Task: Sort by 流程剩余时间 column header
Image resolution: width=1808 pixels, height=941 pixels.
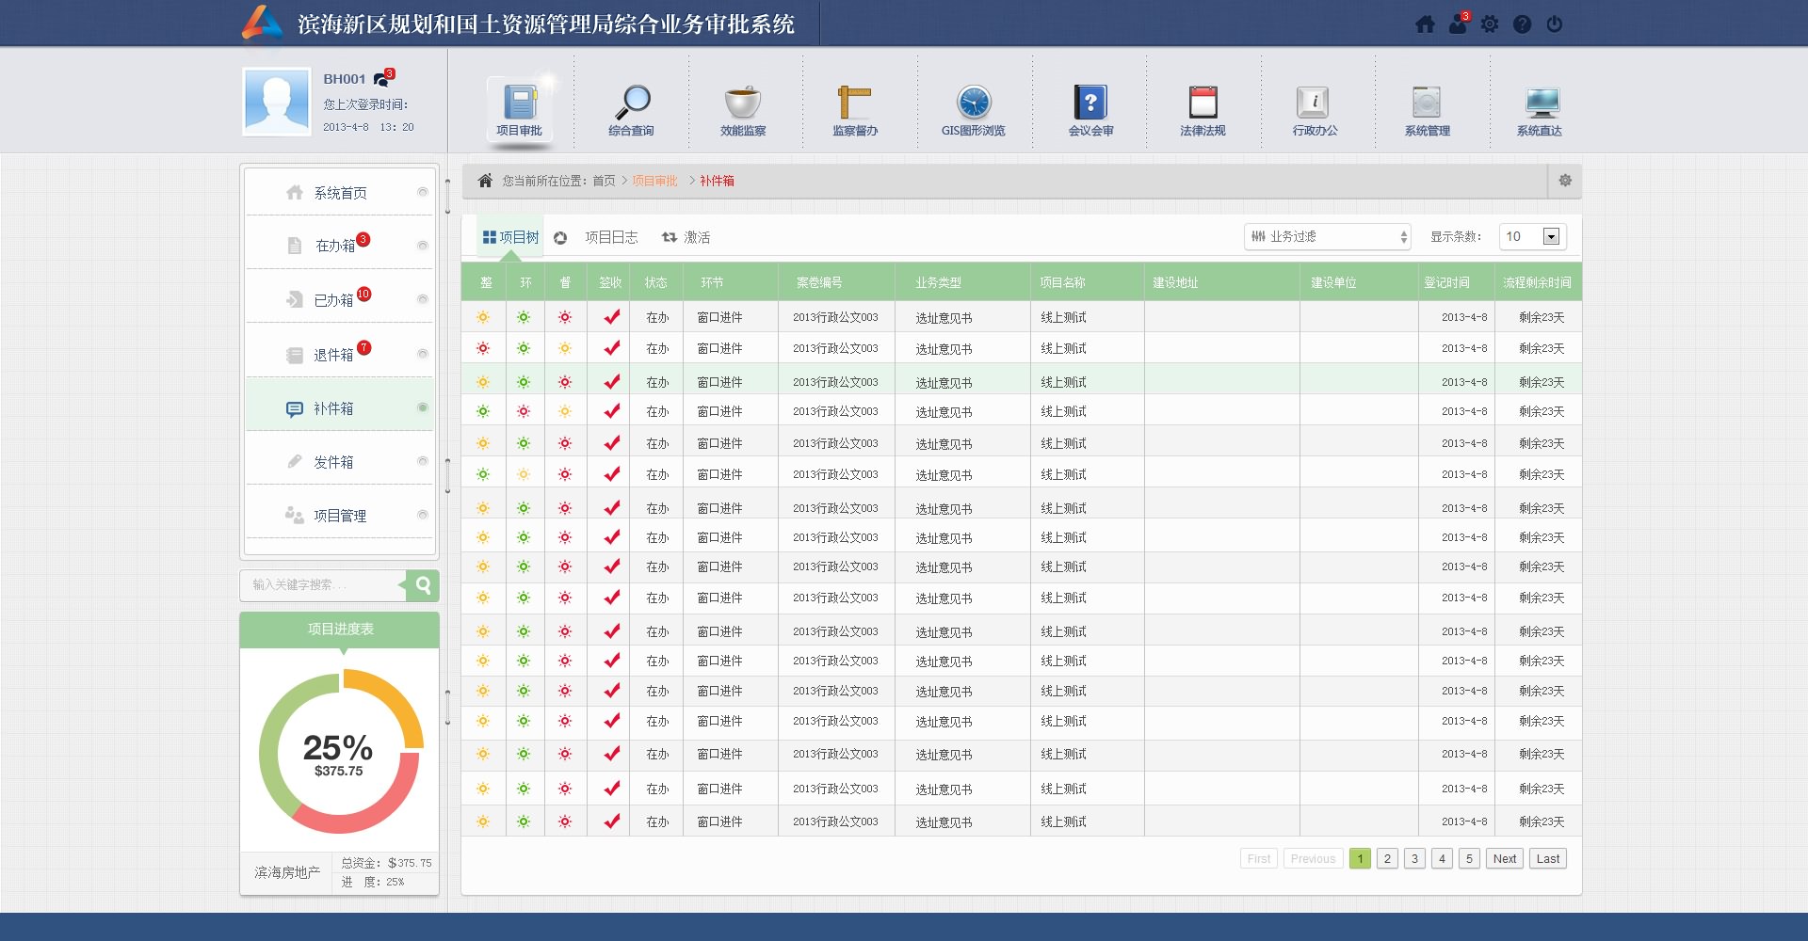Action: [x=1537, y=282]
